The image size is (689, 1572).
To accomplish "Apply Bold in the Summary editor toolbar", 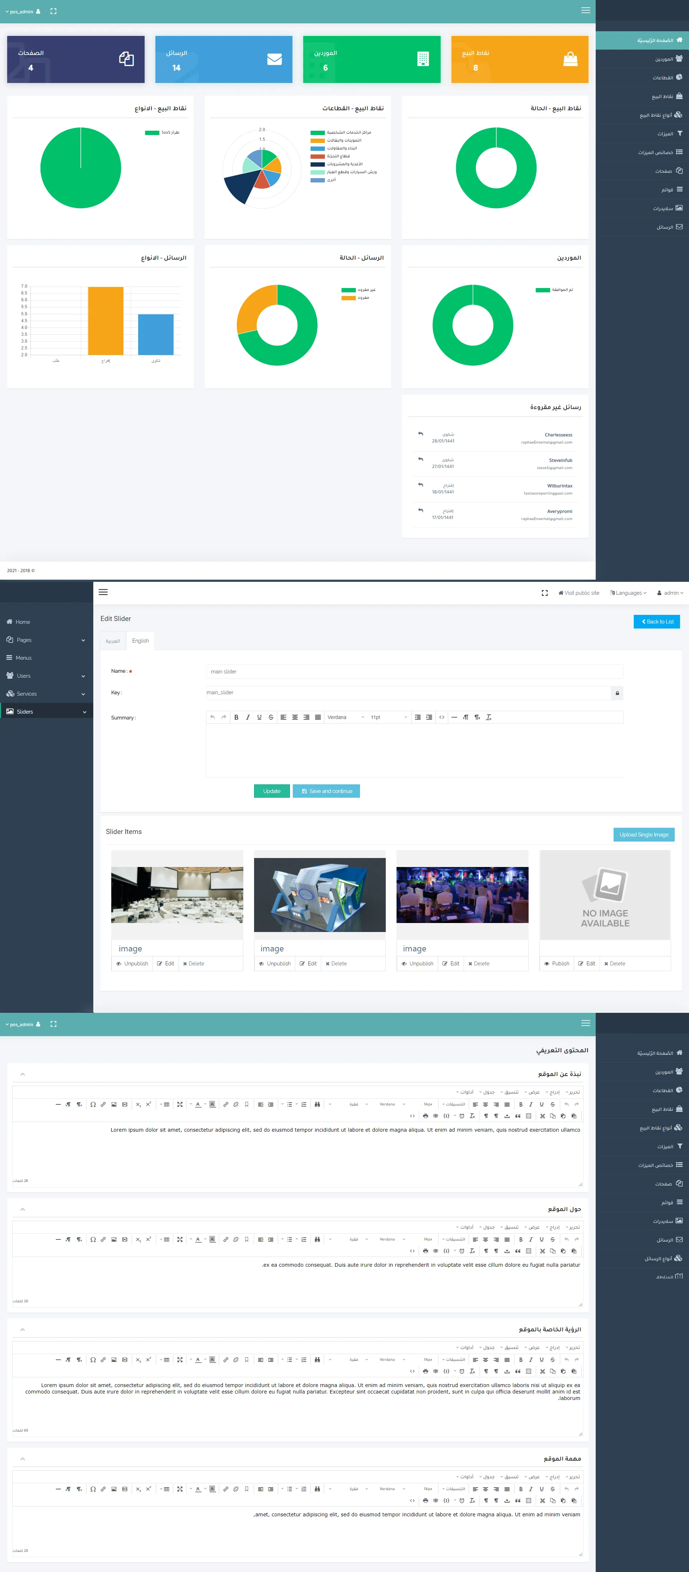I will pyautogui.click(x=236, y=717).
